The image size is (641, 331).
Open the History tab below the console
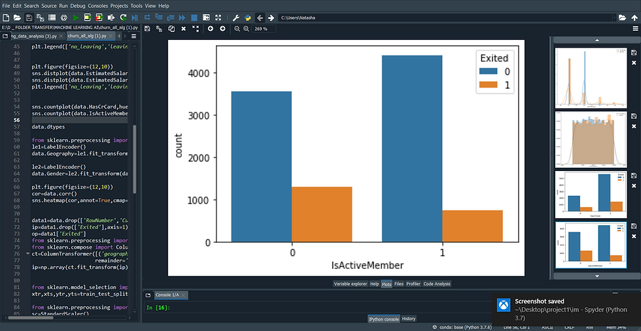[408, 319]
